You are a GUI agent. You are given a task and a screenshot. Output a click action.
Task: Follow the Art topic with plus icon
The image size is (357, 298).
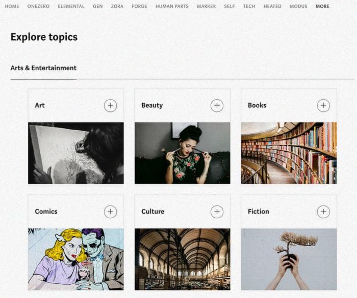pyautogui.click(x=111, y=106)
